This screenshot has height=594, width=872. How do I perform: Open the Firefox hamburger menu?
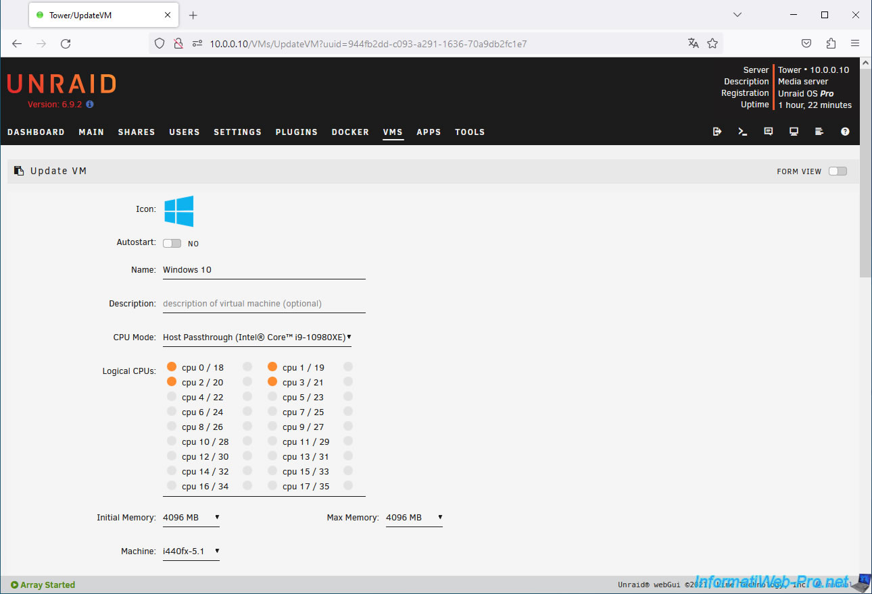(855, 43)
